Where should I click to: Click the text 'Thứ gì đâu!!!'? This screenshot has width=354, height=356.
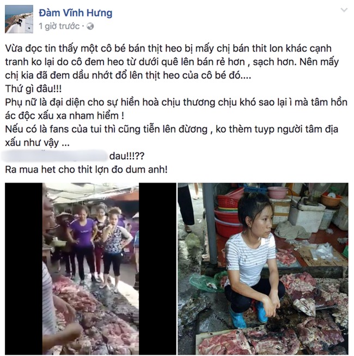click(x=33, y=88)
